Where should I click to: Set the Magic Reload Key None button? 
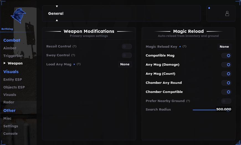[224, 47]
